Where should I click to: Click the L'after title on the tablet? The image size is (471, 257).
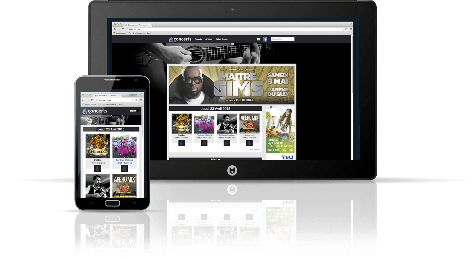[182, 135]
